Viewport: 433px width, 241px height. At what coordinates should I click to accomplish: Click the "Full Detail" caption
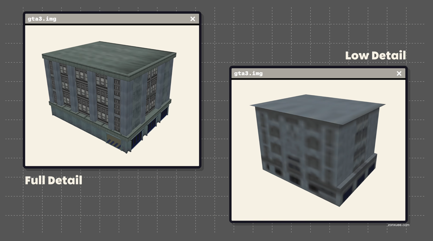click(54, 180)
